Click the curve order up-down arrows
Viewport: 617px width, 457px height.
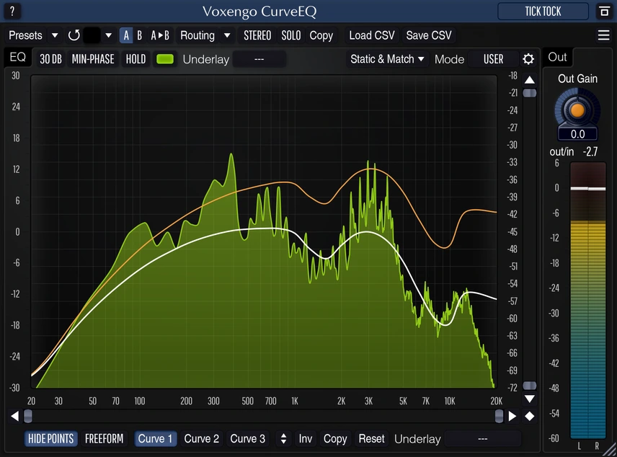[283, 438]
